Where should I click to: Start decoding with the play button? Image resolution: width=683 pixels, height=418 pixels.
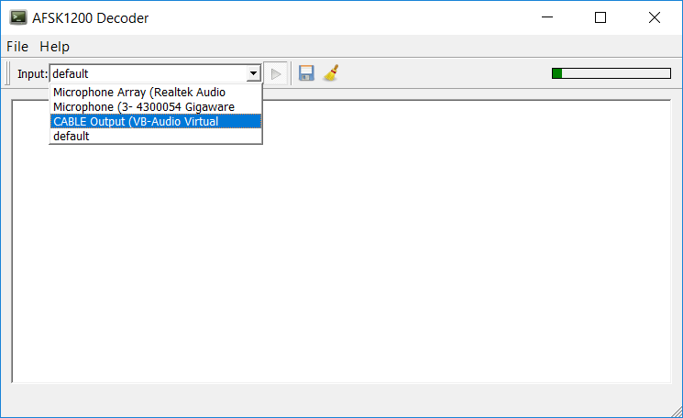[x=276, y=73]
